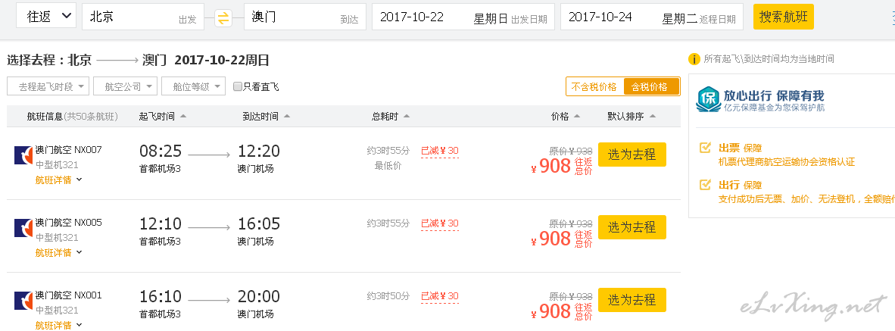Click the 放心出行 guarantee shield logo

(x=709, y=100)
